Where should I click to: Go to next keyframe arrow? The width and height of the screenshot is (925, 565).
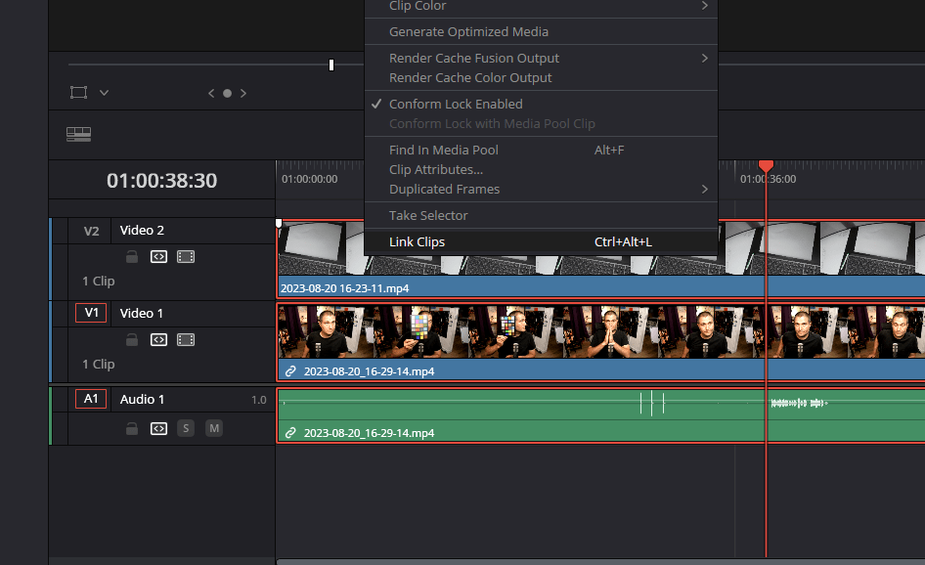[x=243, y=93]
